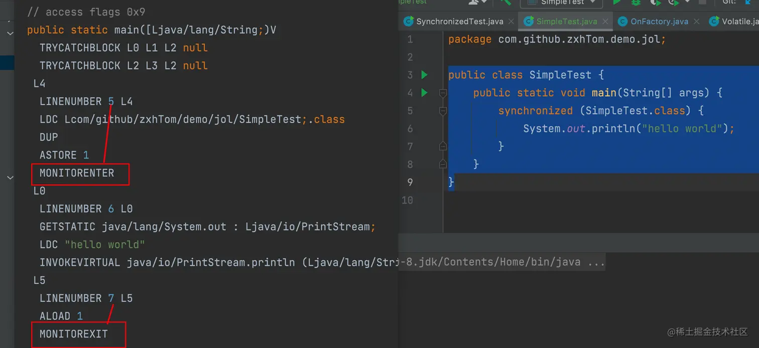Click the 'LINENUMBER 5 L4' bytecode line

tap(86, 101)
